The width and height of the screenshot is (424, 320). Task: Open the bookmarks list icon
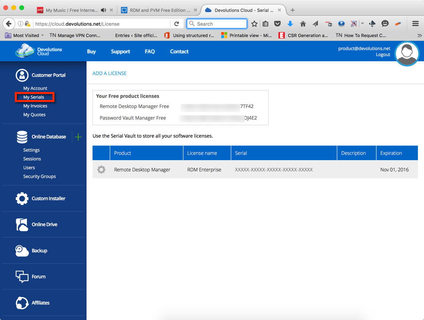(x=265, y=24)
